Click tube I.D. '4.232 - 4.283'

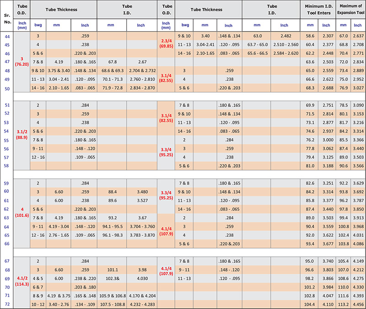pos(142,304)
